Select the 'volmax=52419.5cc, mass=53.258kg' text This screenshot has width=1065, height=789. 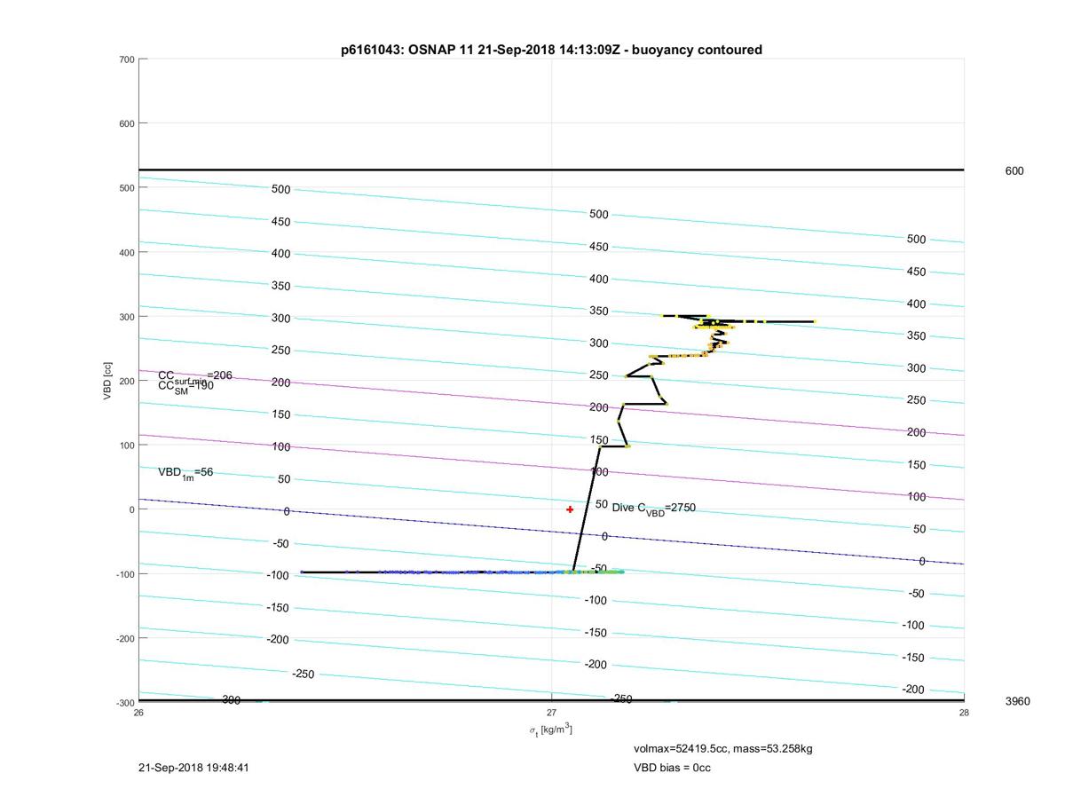[x=722, y=749]
